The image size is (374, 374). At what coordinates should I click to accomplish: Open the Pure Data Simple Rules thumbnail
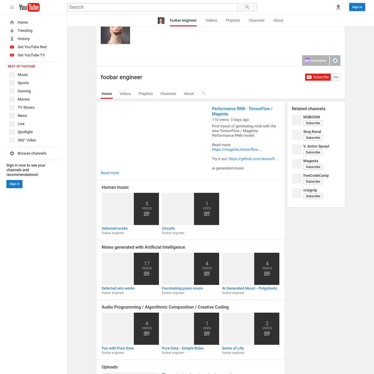click(190, 329)
